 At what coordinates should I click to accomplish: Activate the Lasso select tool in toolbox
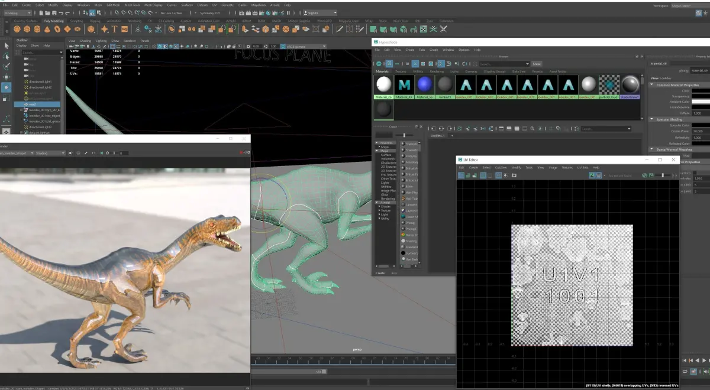pos(6,56)
